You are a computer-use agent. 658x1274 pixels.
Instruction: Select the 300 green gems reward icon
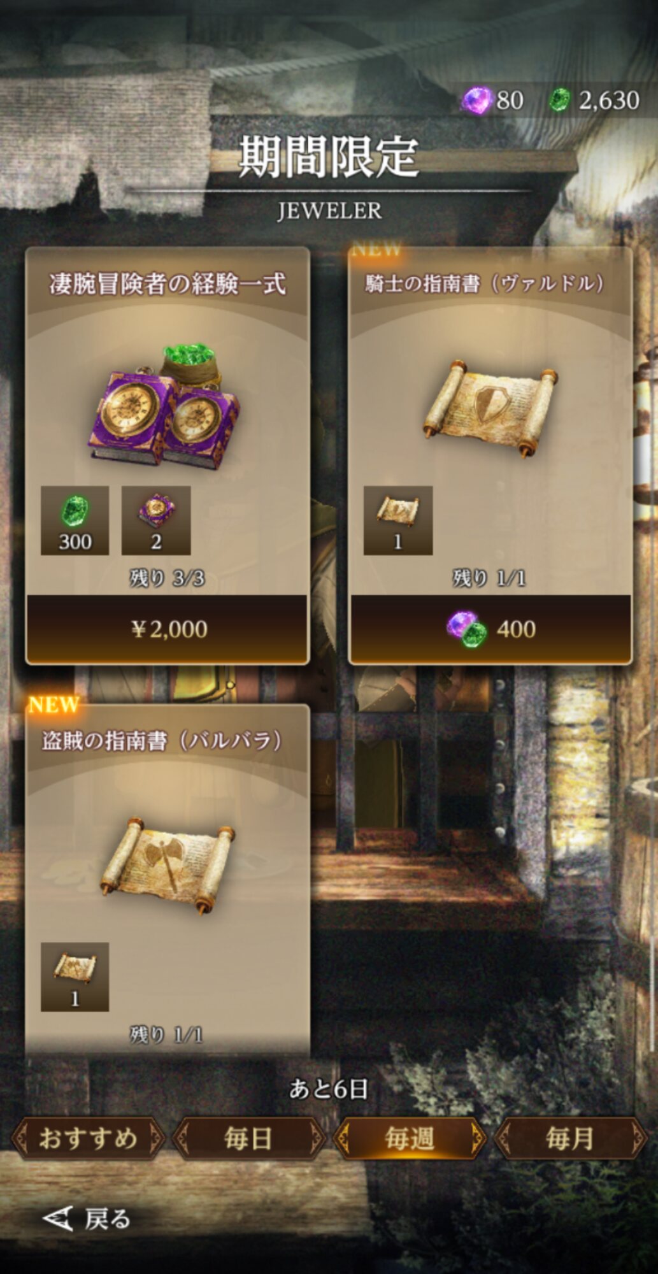(75, 520)
